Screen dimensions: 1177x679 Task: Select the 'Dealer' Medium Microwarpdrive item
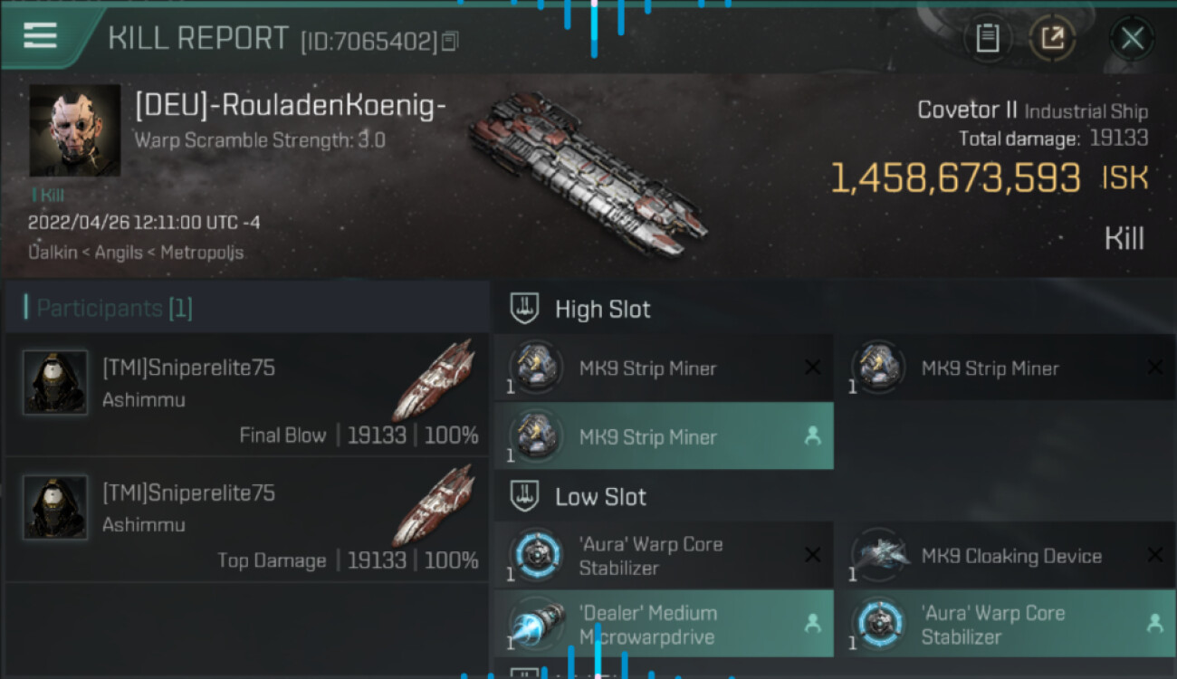coord(665,624)
